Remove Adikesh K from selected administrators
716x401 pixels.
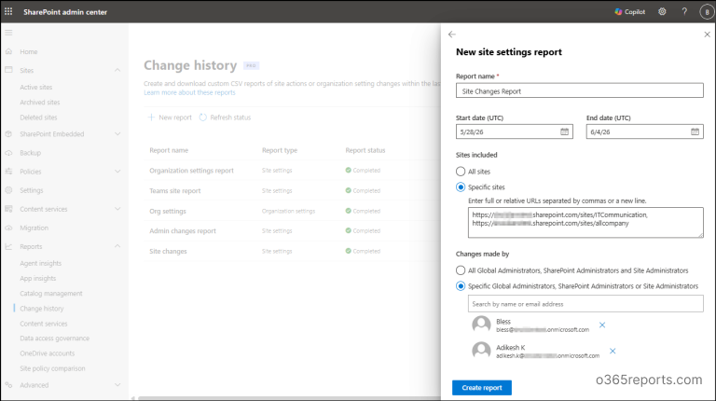[613, 352]
